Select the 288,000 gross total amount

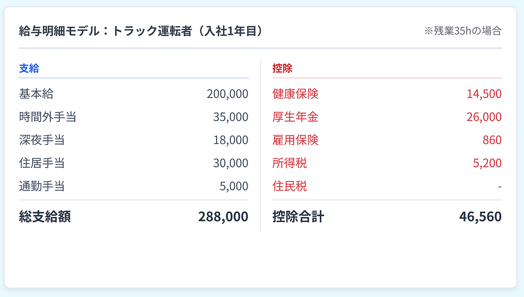coord(223,216)
